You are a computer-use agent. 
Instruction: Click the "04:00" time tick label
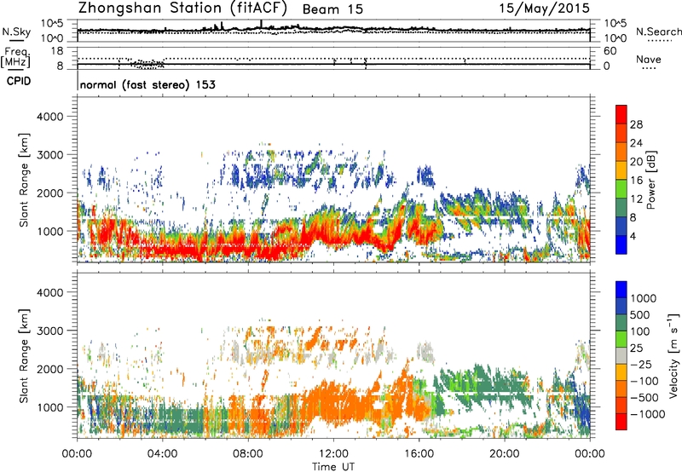point(162,454)
